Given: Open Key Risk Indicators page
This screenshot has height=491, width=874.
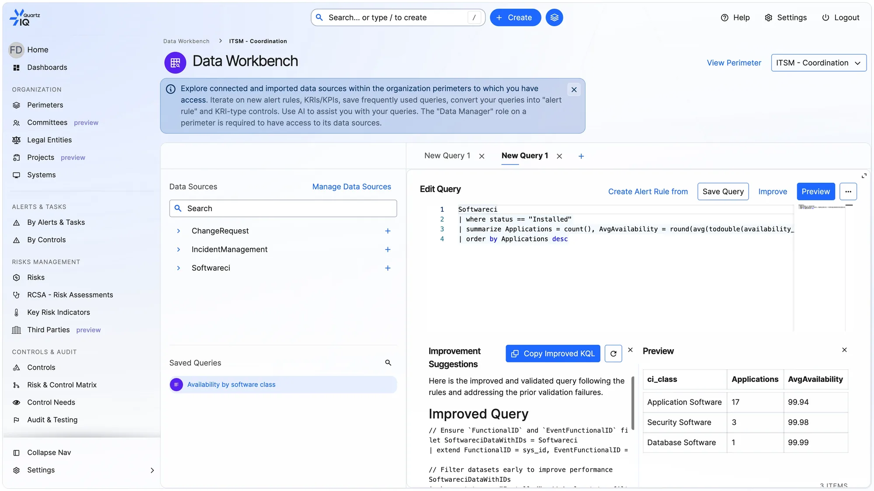Looking at the screenshot, I should [x=59, y=312].
